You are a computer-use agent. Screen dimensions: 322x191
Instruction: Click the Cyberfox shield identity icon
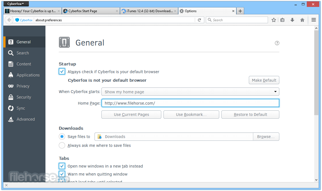coord(17,20)
